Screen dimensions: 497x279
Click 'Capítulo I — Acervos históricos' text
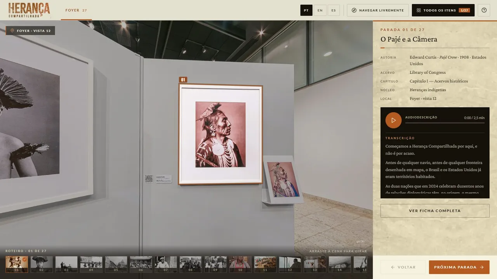tap(439, 81)
